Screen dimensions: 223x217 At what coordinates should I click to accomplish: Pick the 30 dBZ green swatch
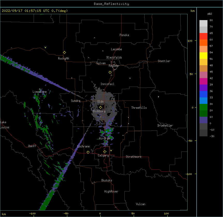tap(203, 107)
